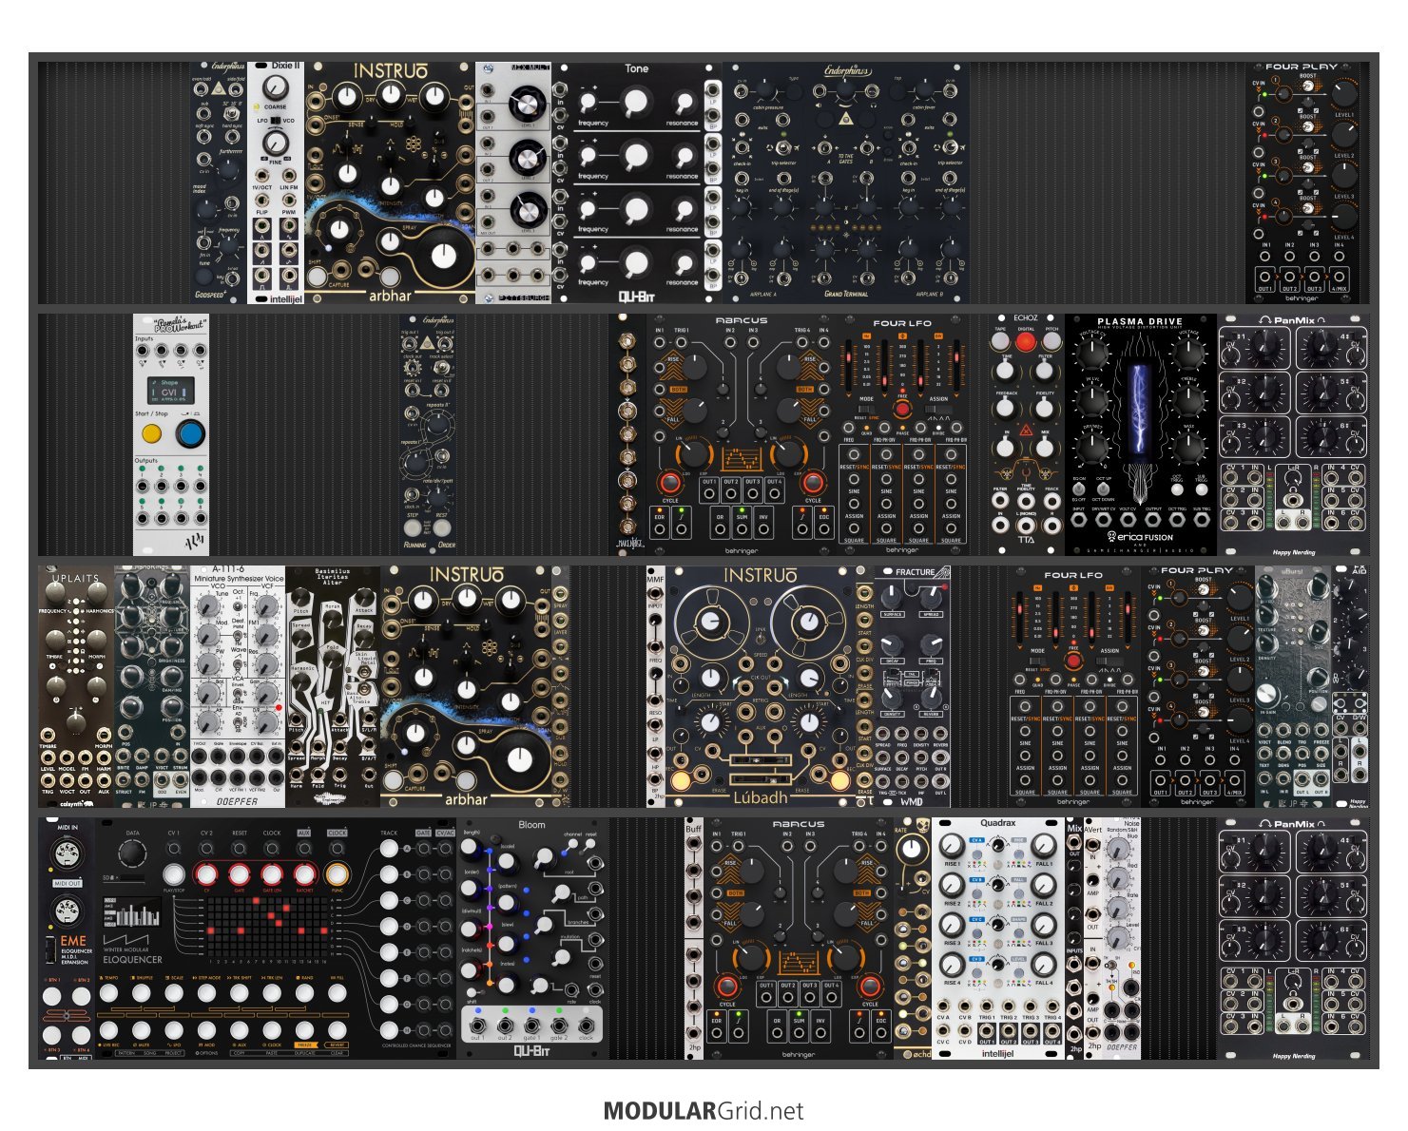1408x1131 pixels.
Task: Click the FEEDBACK knob on Echoz
Action: pos(1005,408)
